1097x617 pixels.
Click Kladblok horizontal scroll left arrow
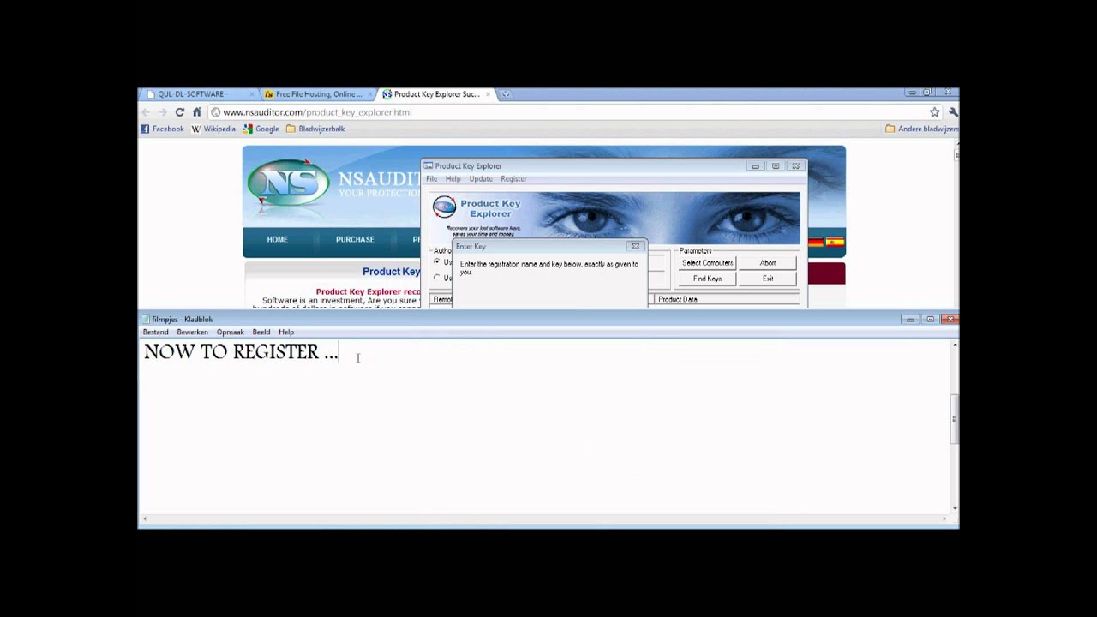coord(144,518)
